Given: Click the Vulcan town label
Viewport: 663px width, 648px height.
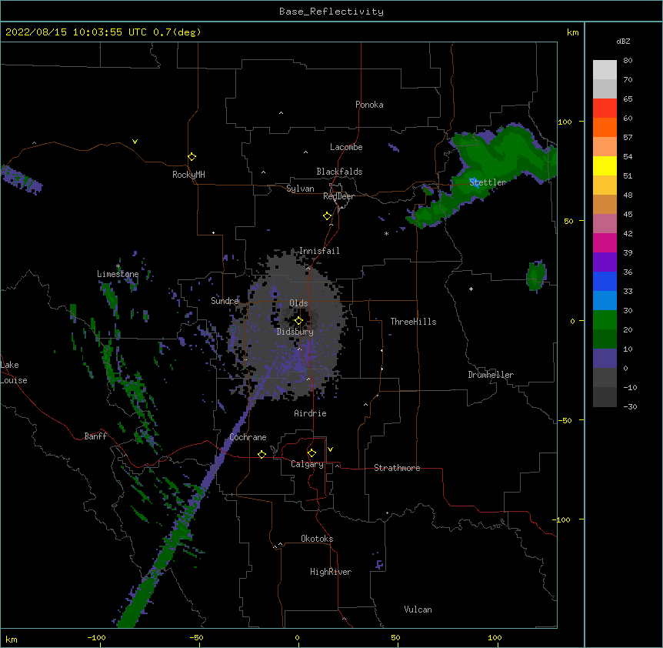Looking at the screenshot, I should (418, 610).
